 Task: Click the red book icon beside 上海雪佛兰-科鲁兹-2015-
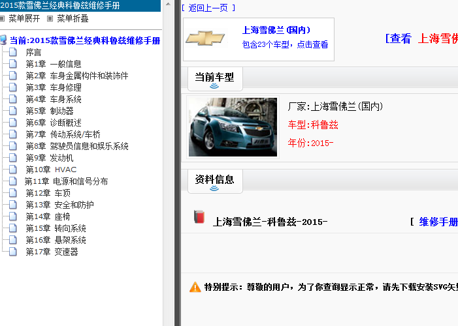[199, 217]
